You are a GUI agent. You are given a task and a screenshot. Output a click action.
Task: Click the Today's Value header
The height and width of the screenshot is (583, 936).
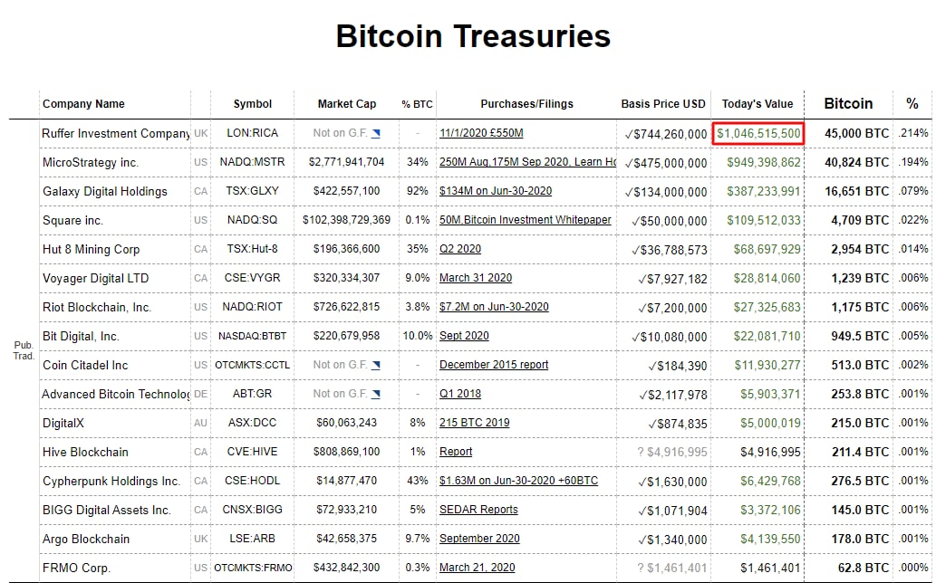[757, 104]
